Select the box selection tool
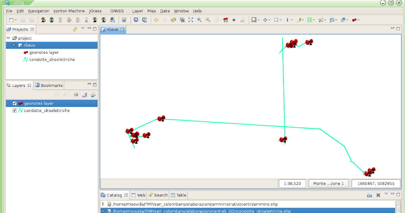Image resolution: width=405 pixels, height=213 pixels. point(277,20)
